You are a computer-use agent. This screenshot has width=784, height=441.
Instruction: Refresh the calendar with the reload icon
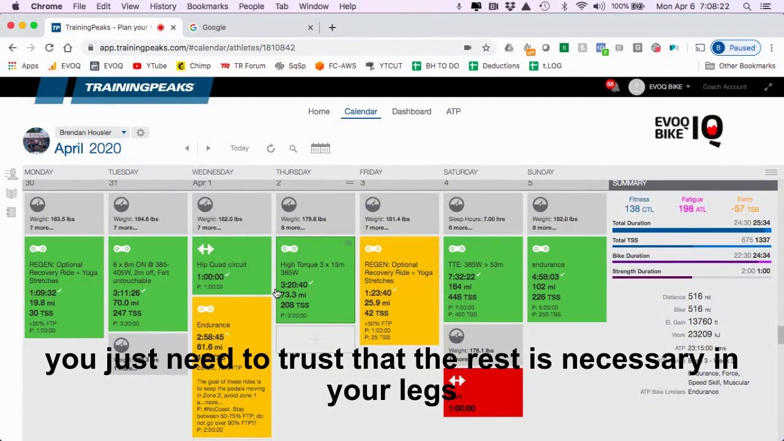[x=271, y=148]
